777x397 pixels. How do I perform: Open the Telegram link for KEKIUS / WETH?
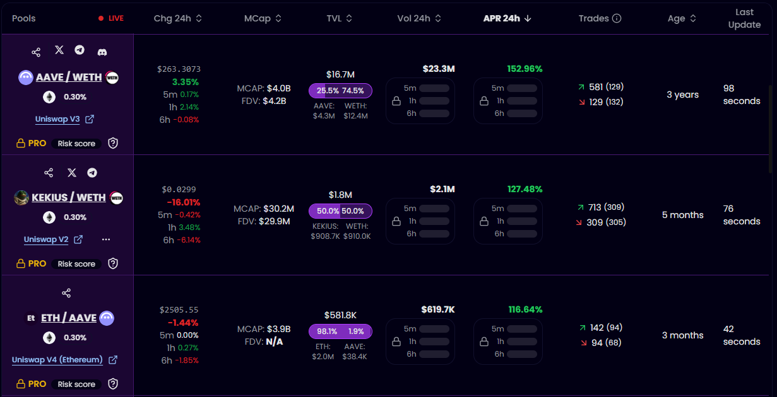[92, 172]
